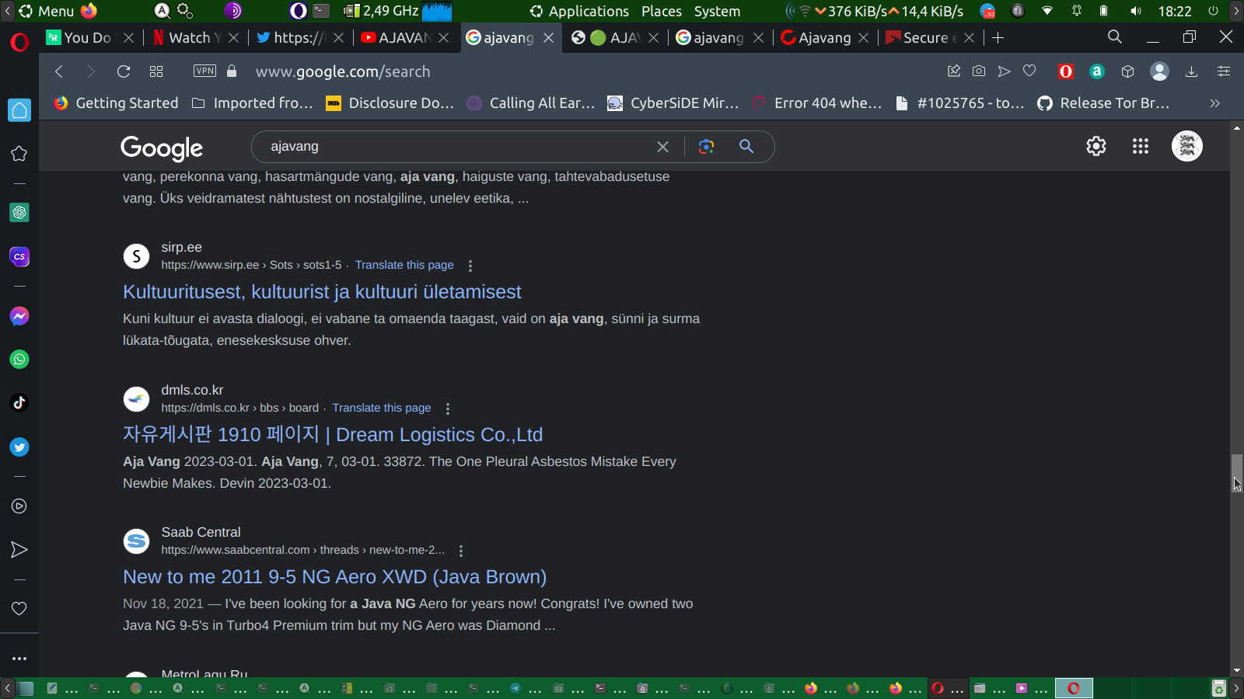The image size is (1244, 699).
Task: Take a snapshot with the camera icon
Action: 979,71
